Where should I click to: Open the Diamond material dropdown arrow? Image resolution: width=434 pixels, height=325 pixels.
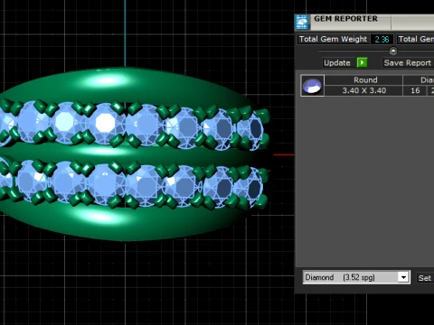click(x=403, y=277)
